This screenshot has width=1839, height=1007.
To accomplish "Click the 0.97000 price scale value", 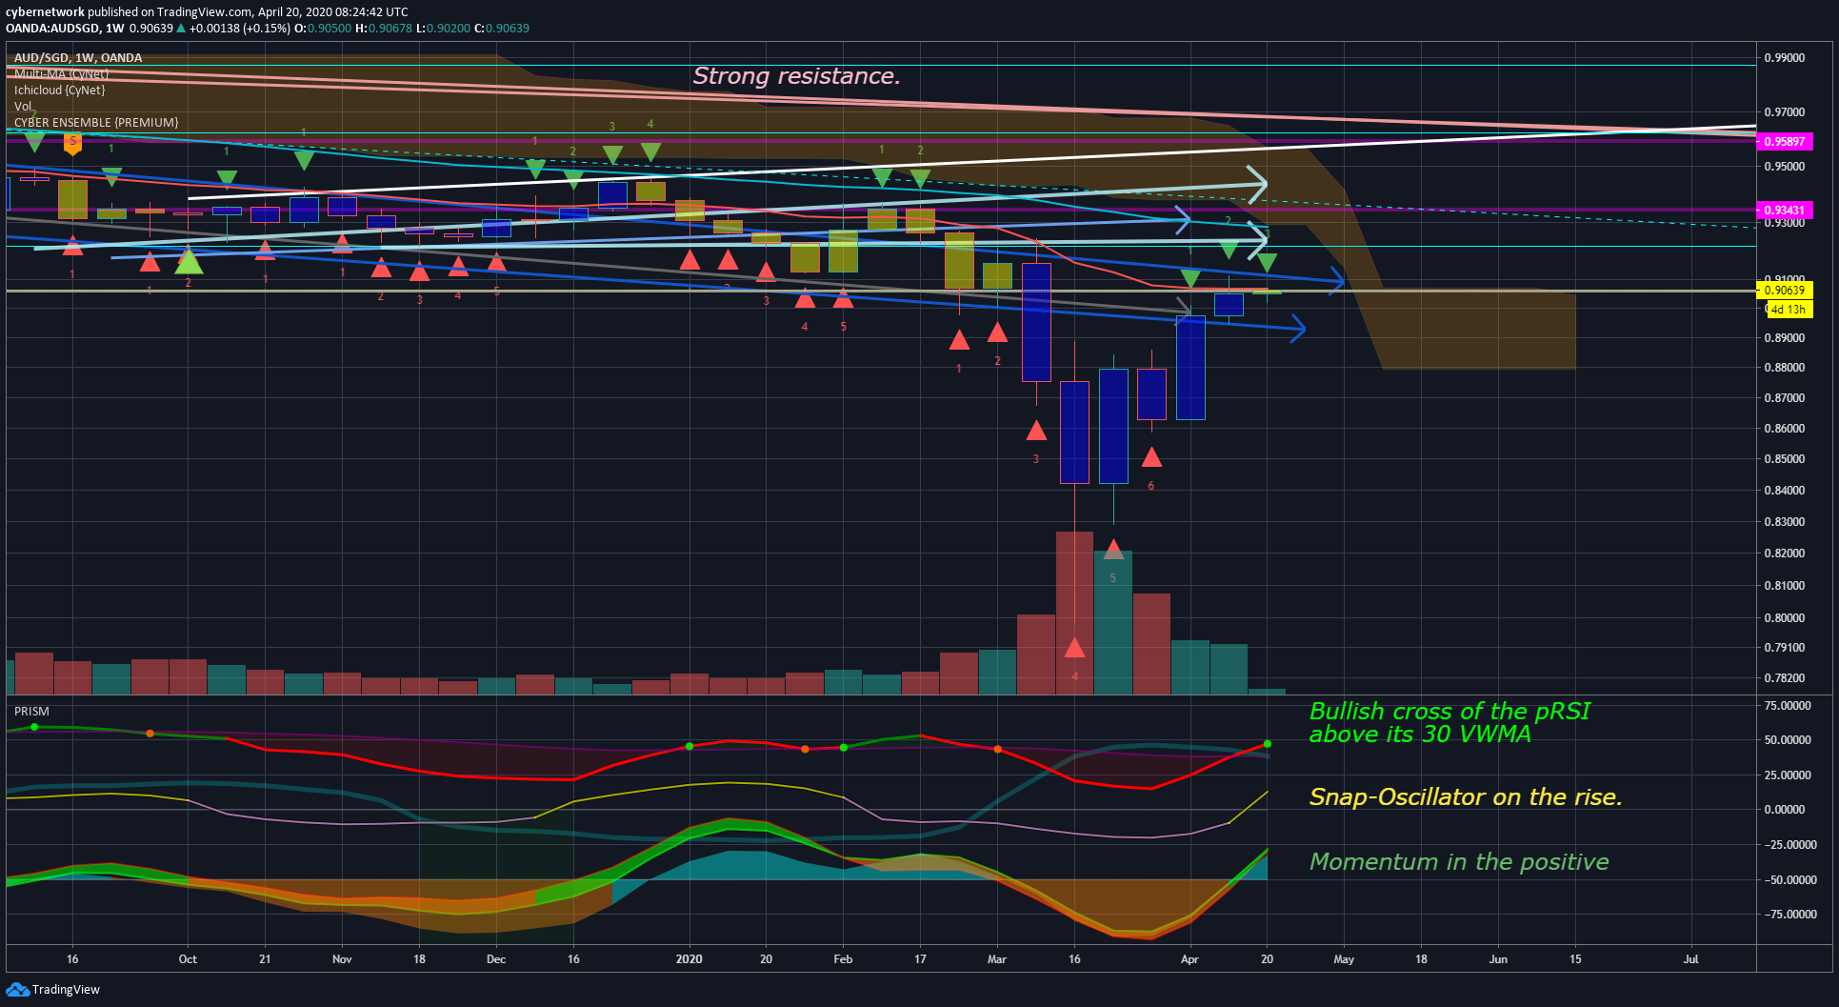I will pos(1785,112).
